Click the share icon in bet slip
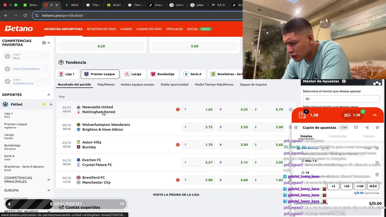The image size is (386, 217). 367,127
